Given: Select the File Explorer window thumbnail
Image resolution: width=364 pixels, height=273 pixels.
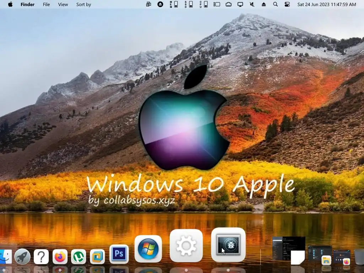Looking at the screenshot, I should click(320, 255).
